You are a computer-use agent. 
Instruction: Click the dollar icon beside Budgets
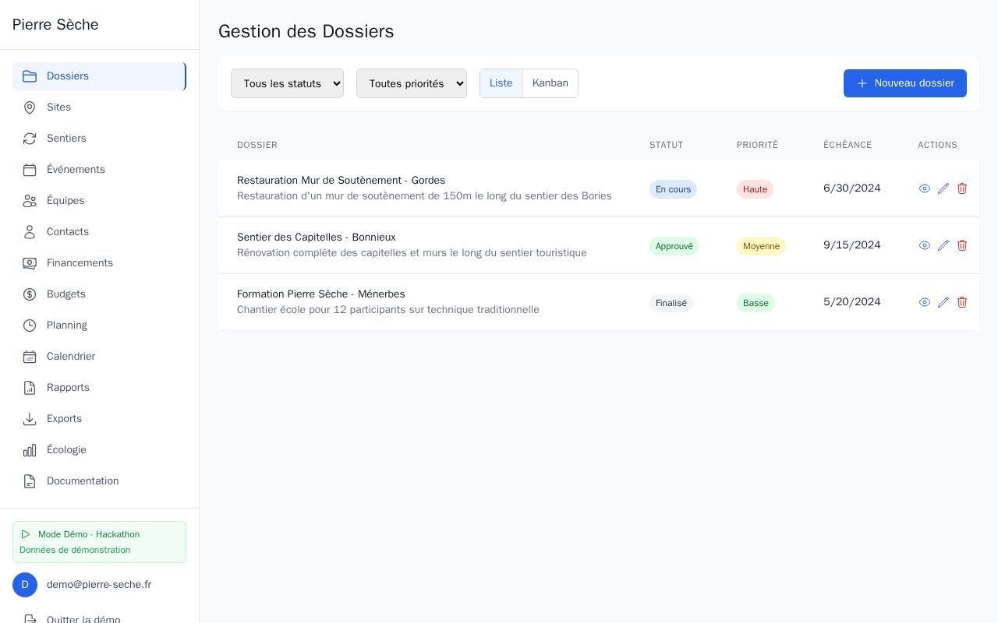pyautogui.click(x=30, y=294)
